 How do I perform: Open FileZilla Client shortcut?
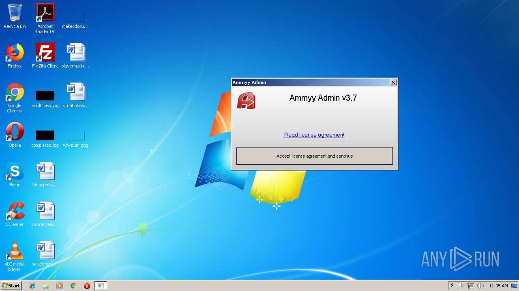point(45,56)
